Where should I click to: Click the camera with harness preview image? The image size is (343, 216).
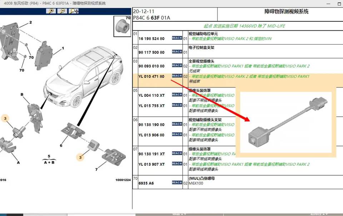pos(288,124)
